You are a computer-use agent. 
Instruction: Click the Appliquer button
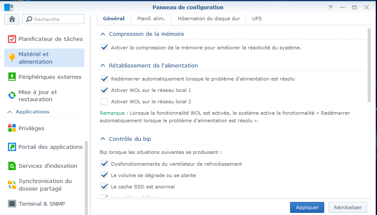click(x=307, y=207)
